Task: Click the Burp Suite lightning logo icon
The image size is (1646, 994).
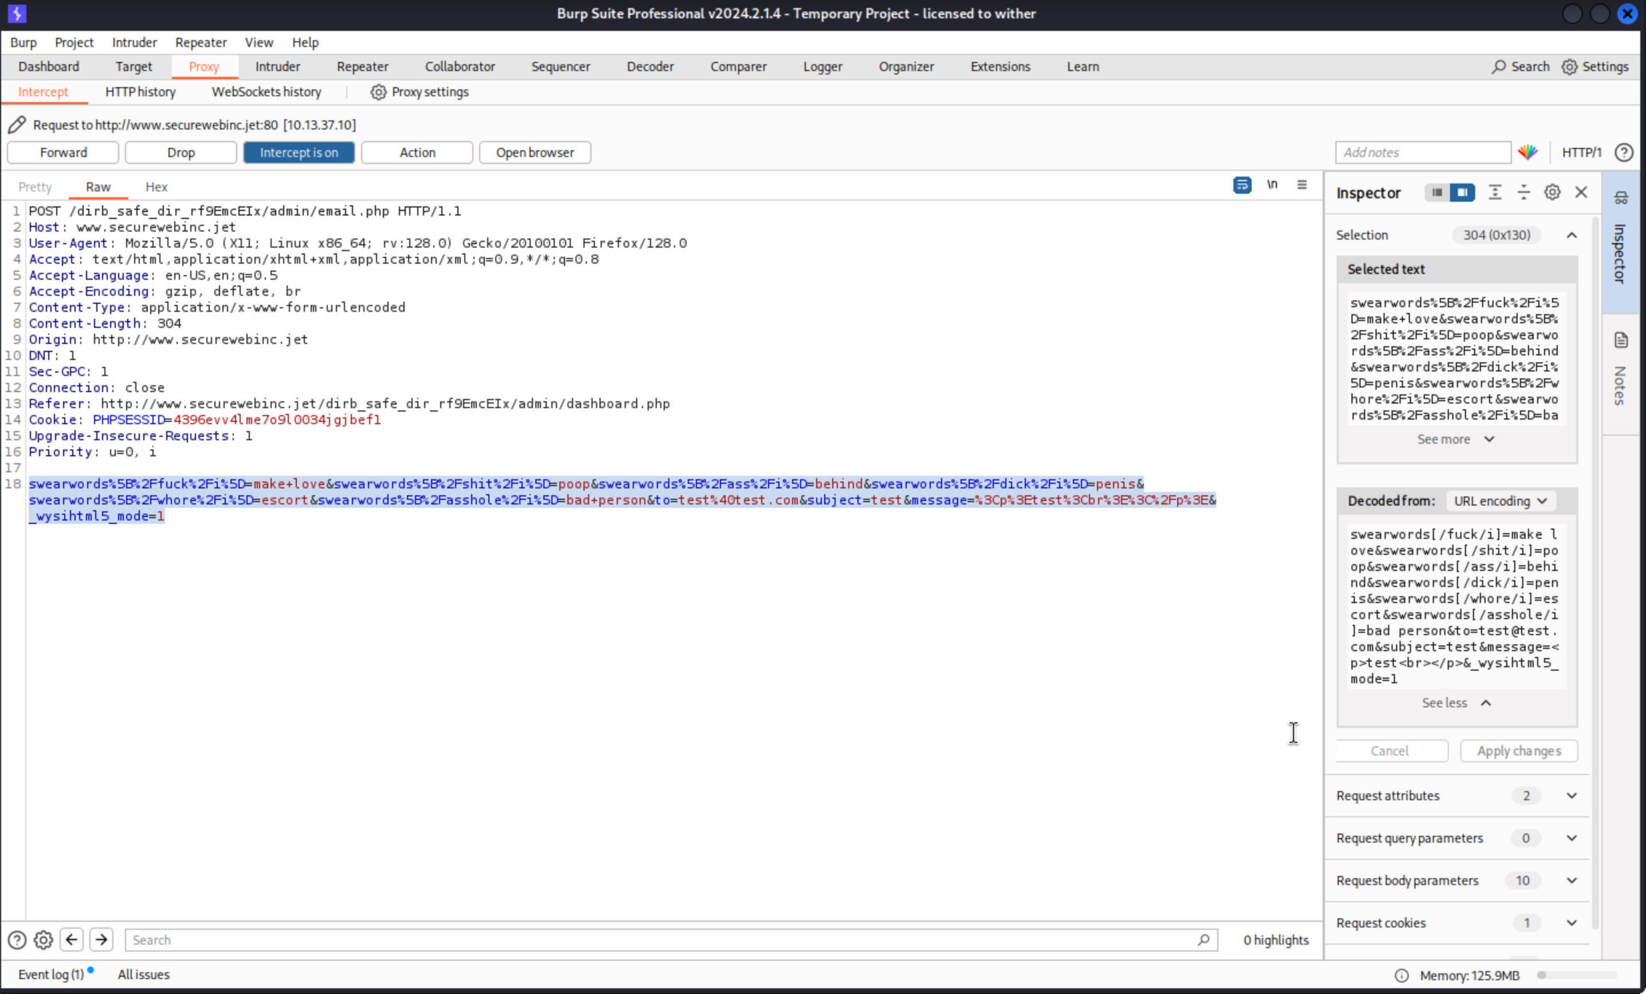Action: (x=16, y=13)
